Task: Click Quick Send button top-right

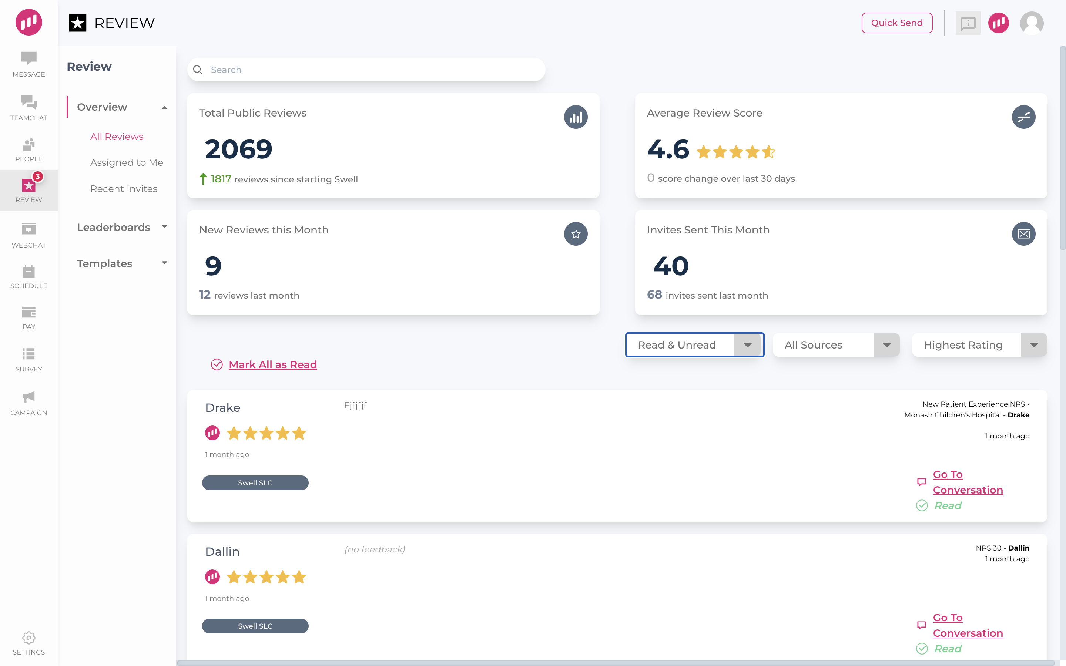Action: (896, 22)
